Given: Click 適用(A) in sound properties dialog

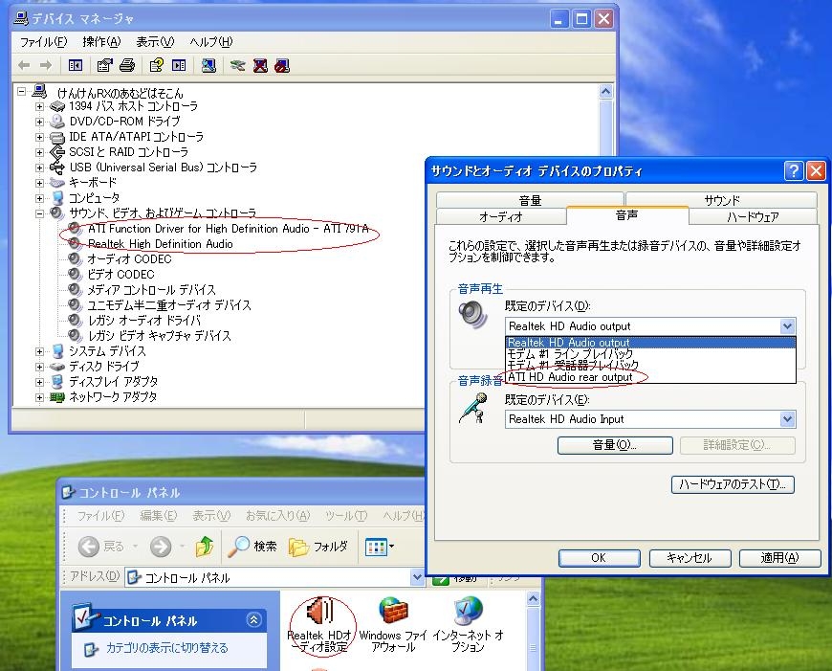Looking at the screenshot, I should click(780, 558).
